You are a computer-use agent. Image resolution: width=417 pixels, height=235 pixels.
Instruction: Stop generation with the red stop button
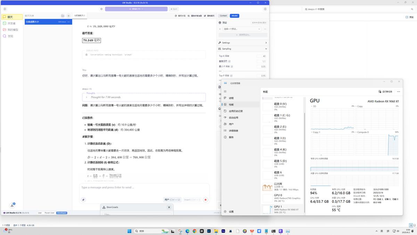[x=205, y=199]
